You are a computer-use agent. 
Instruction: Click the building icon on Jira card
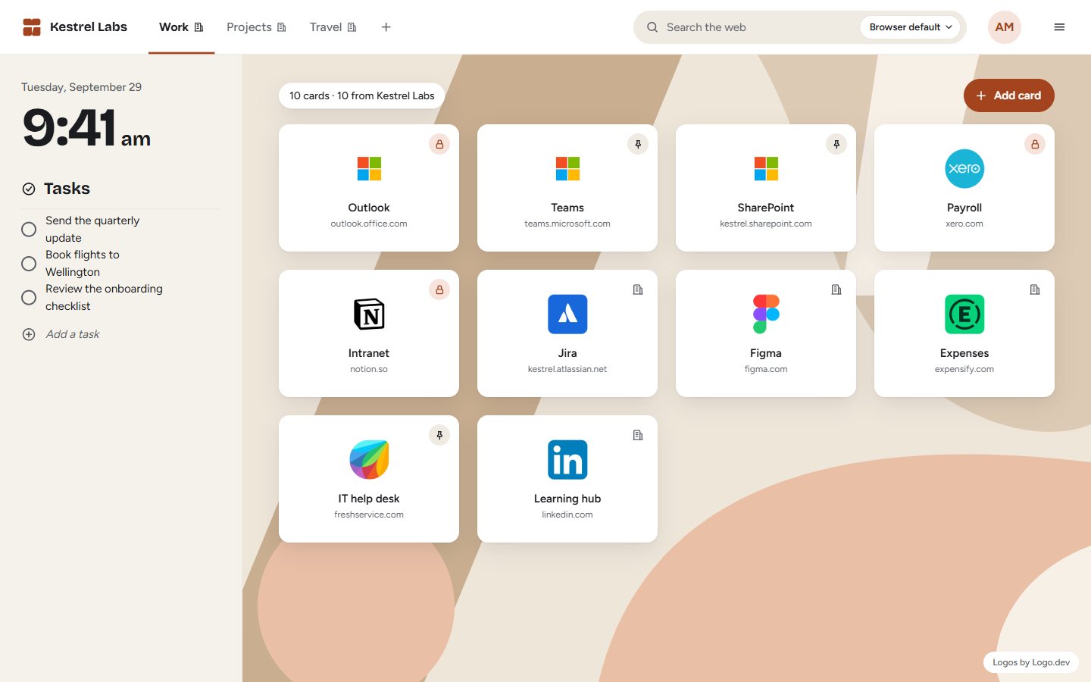point(638,289)
